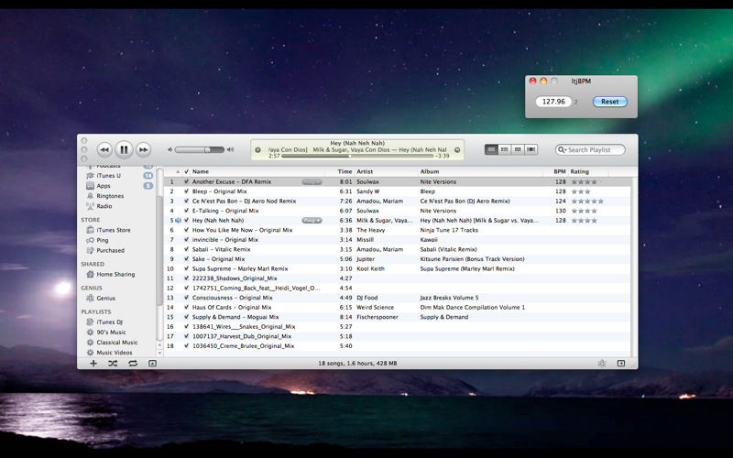Screen dimensions: 733x458
Task: Click the low volume speaker icon
Action: 170,149
